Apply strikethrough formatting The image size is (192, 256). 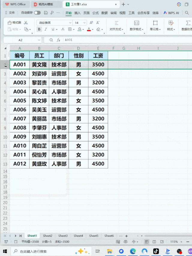pos(63,30)
